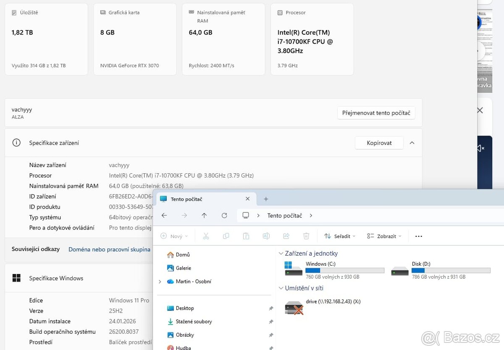
Task: Collapse the Specifikace zařízení section
Action: click(x=412, y=143)
